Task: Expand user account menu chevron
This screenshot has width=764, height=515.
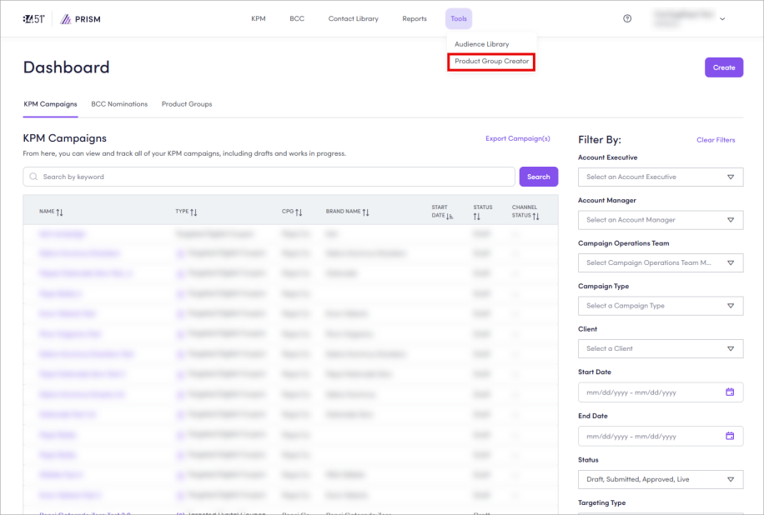Action: (722, 18)
